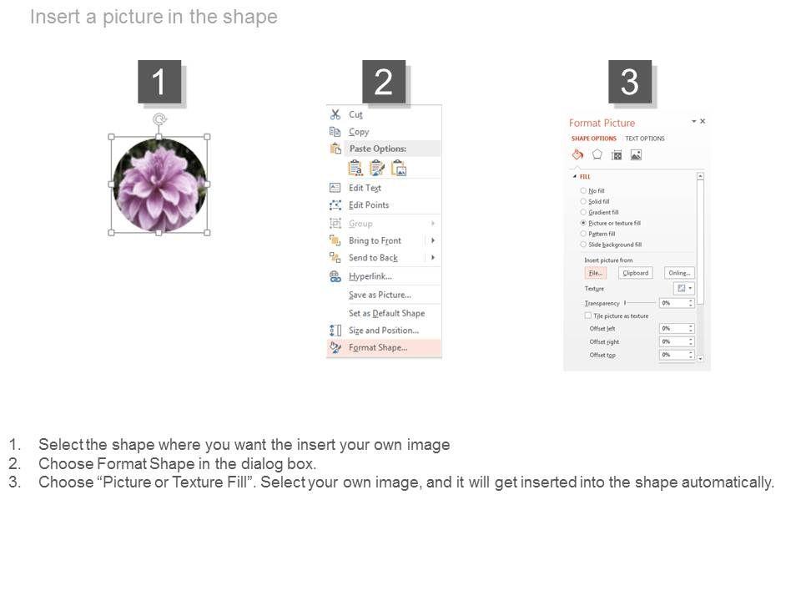This screenshot has width=801, height=601.
Task: Enable Tile picture as texture checkbox
Action: tap(588, 316)
